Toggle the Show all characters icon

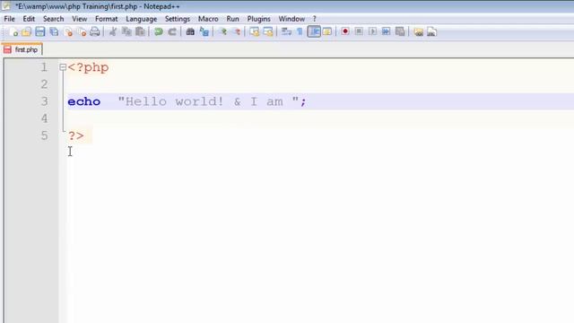[300, 32]
